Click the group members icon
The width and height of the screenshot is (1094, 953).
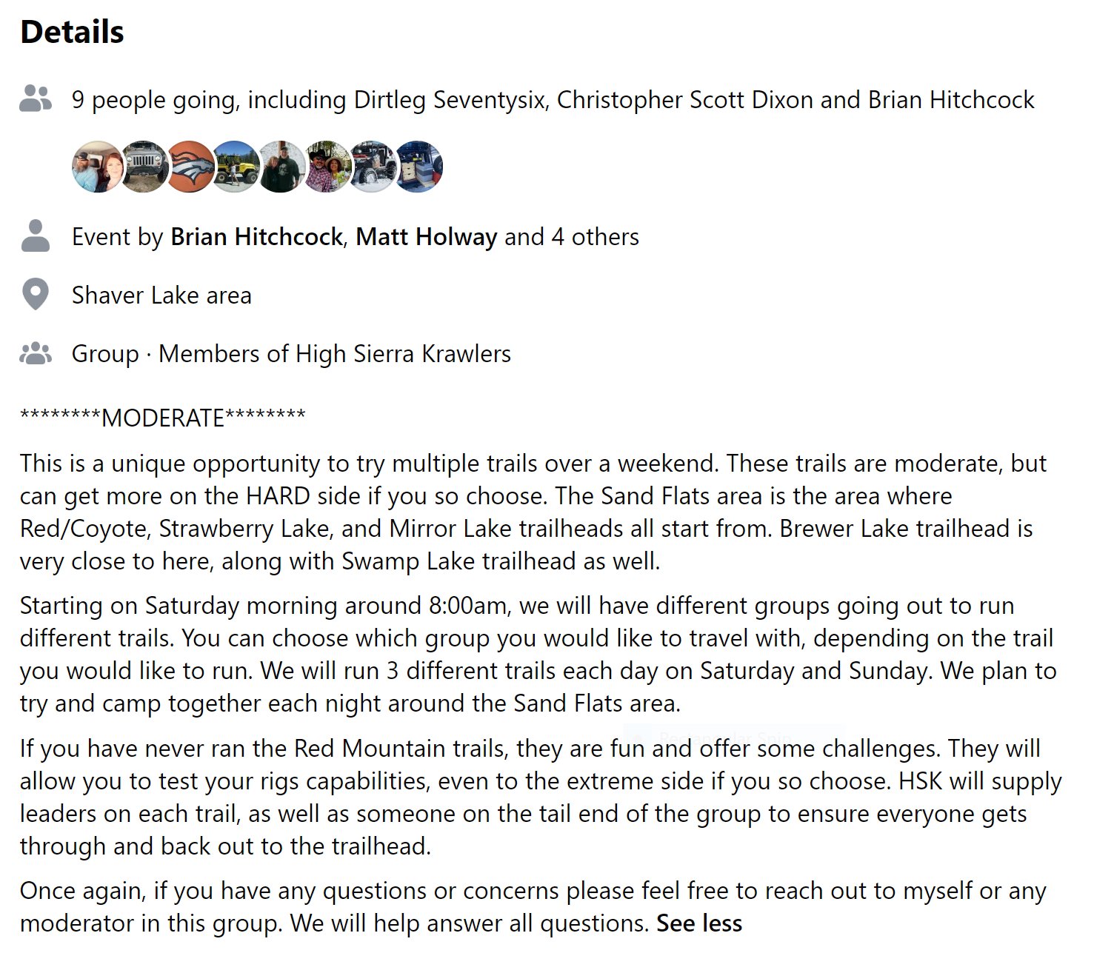pos(36,354)
